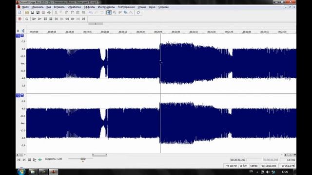Image resolution: width=312 pixels, height=175 pixels.
Task: Open the FX Избранное menu
Action: click(x=126, y=7)
